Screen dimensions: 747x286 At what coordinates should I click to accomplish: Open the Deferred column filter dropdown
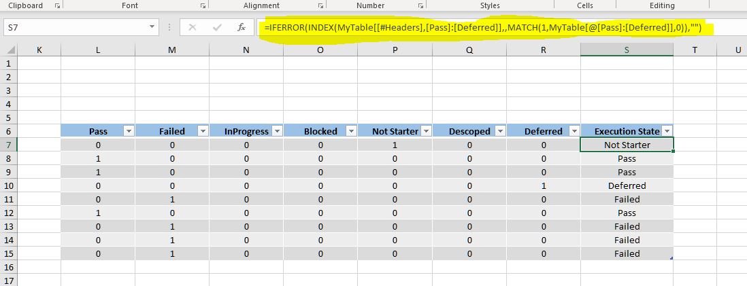575,131
